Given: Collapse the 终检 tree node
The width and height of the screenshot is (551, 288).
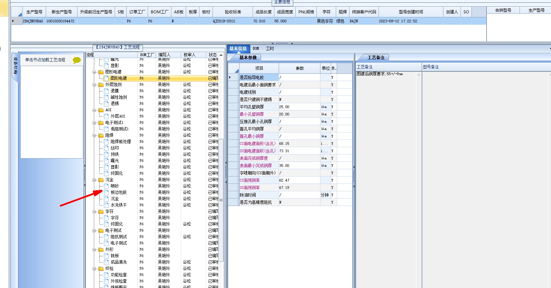Looking at the screenshot, I should tap(94, 268).
